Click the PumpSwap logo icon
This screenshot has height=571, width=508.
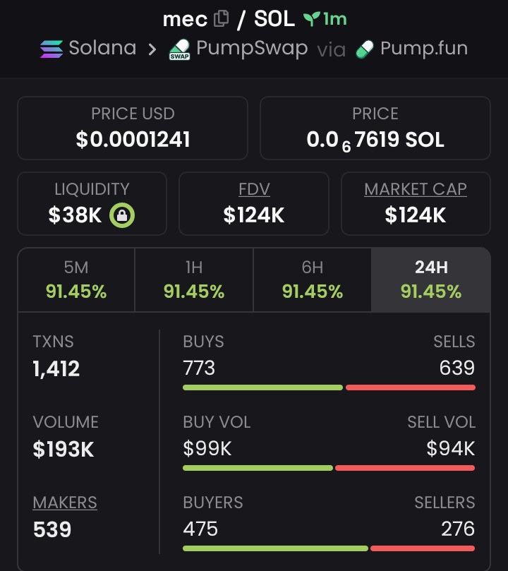point(179,50)
